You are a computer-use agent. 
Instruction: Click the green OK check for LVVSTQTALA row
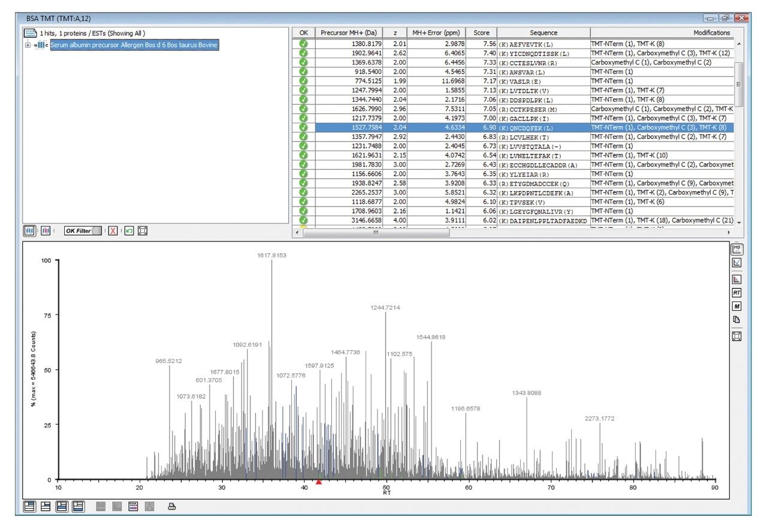pyautogui.click(x=303, y=146)
